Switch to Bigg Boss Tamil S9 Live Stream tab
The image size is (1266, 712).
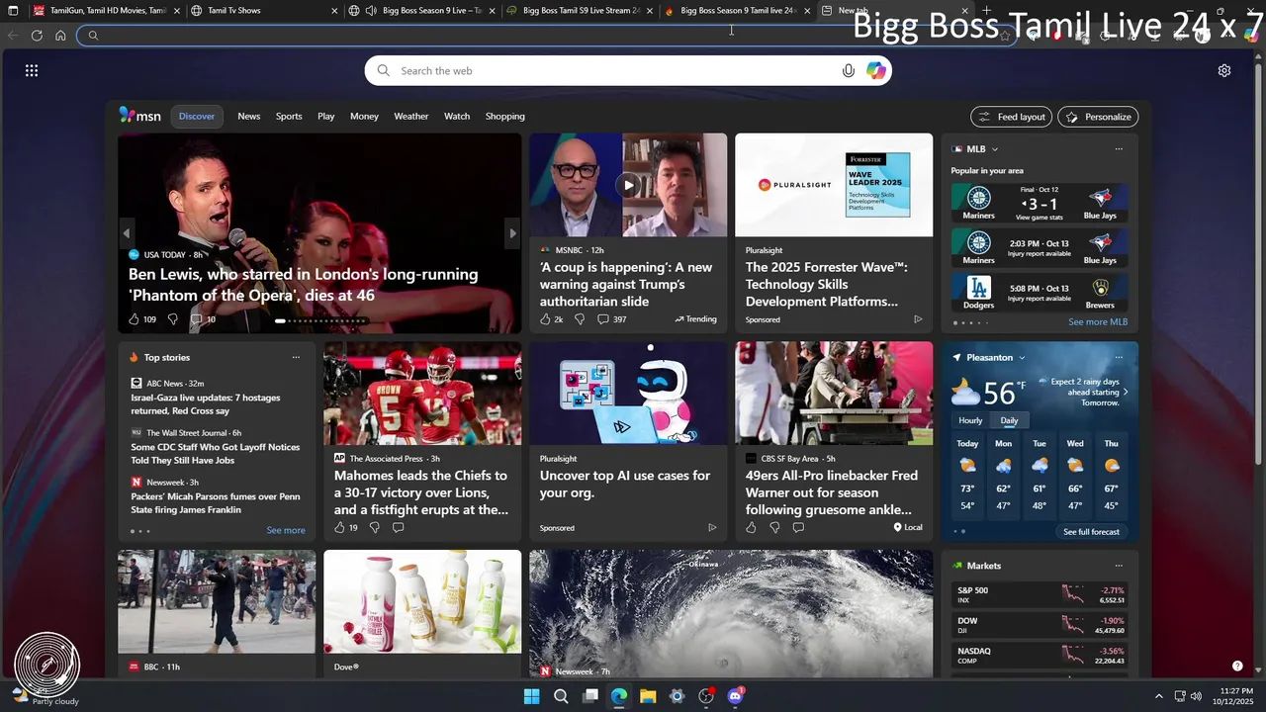pos(579,11)
